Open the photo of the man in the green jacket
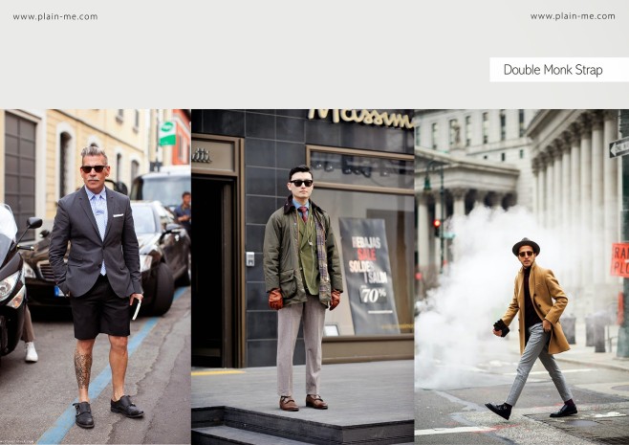 tap(303, 277)
